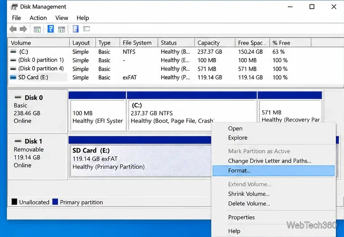The height and width of the screenshot is (237, 344).
Task: Click the Back arrow toolbar icon
Action: point(13,29)
